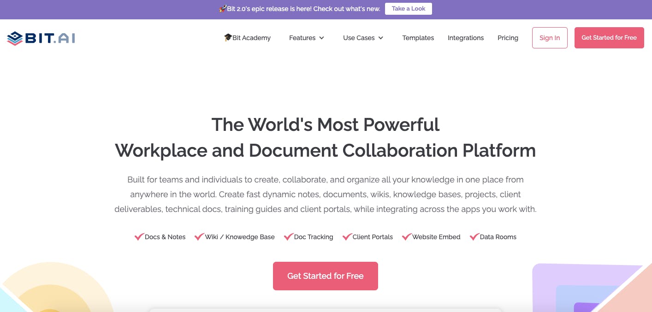Viewport: 652px width, 312px height.
Task: Click the Website Embed label
Action: click(x=436, y=237)
